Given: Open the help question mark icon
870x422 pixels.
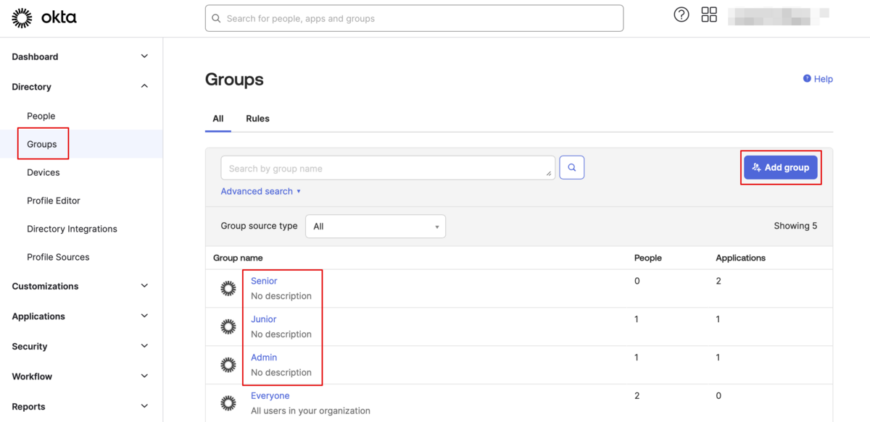Looking at the screenshot, I should pos(681,14).
